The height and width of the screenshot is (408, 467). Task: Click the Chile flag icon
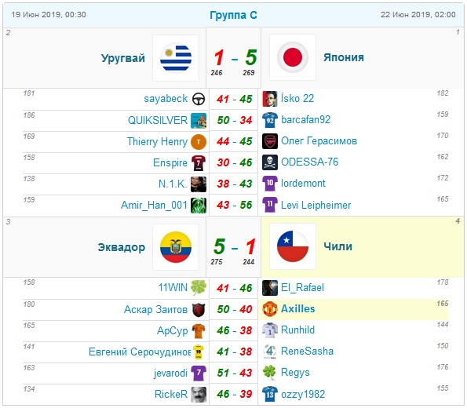(293, 246)
